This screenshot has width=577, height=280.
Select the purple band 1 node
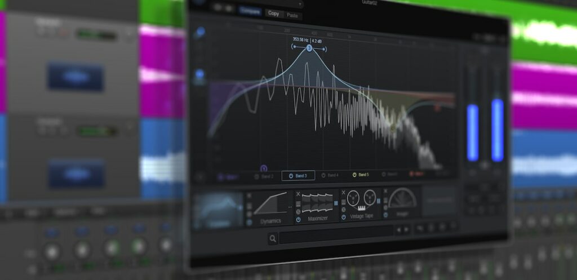[263, 168]
